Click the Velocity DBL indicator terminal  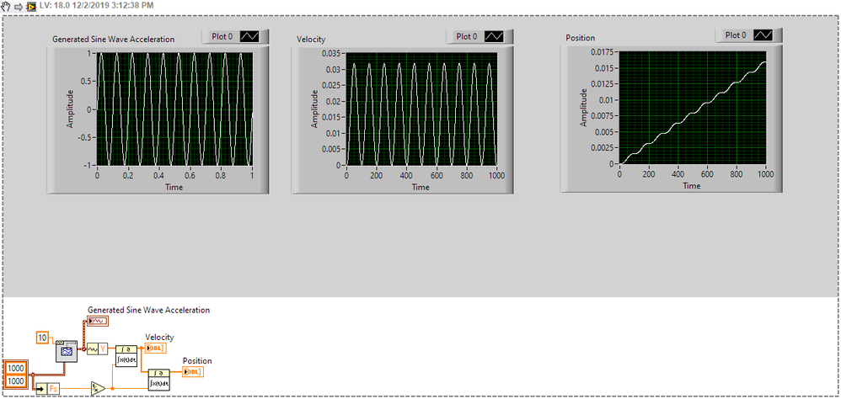pos(156,348)
